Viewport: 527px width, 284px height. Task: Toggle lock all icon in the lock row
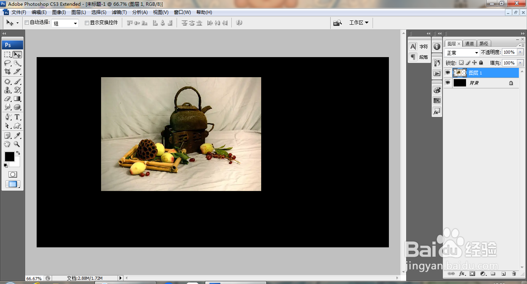[x=481, y=63]
